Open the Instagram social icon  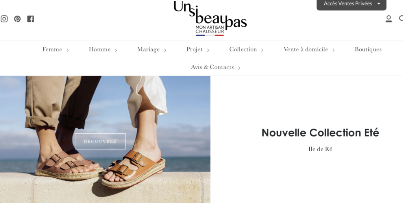pyautogui.click(x=4, y=19)
